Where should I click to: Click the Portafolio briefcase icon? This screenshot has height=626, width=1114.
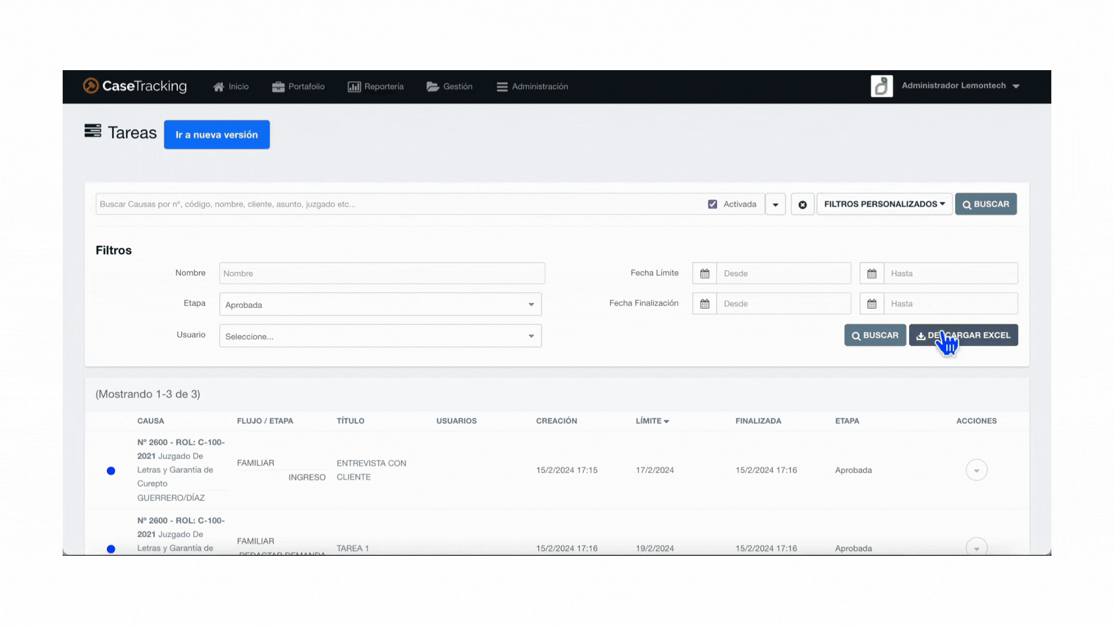click(x=278, y=86)
